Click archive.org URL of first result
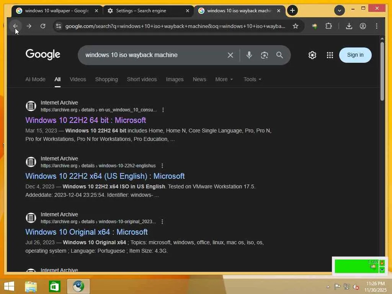 pyautogui.click(x=98, y=110)
